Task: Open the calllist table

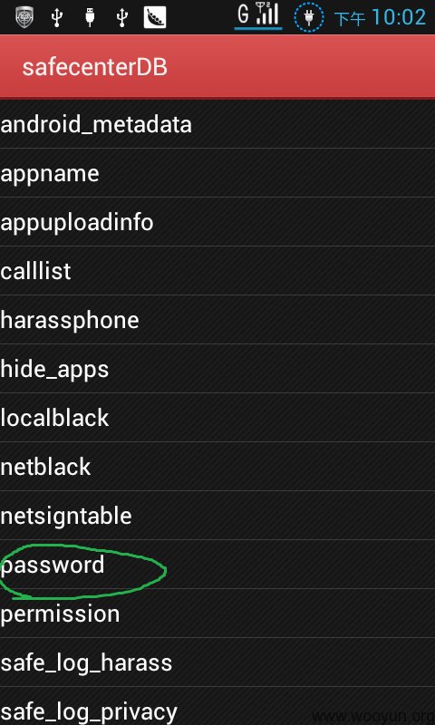Action: 217,271
